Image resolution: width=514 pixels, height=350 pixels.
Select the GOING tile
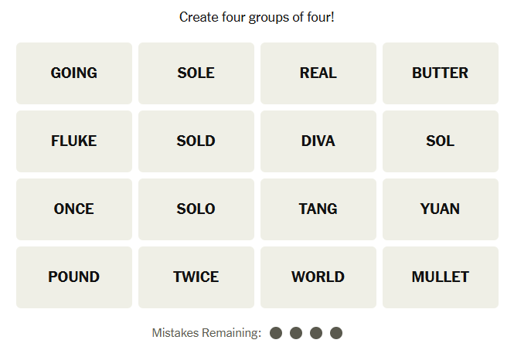pyautogui.click(x=74, y=73)
